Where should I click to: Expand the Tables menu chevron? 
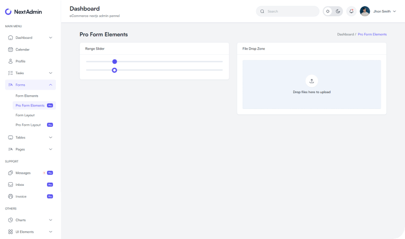[51, 137]
